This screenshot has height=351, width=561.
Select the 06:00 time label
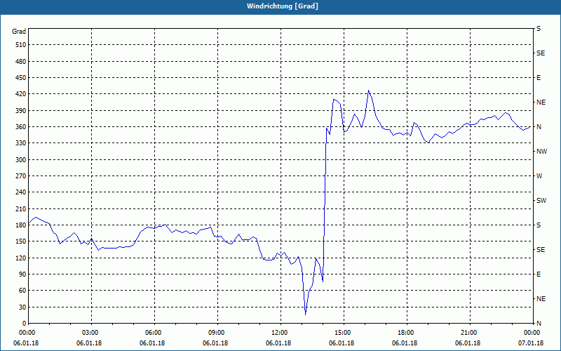(154, 333)
